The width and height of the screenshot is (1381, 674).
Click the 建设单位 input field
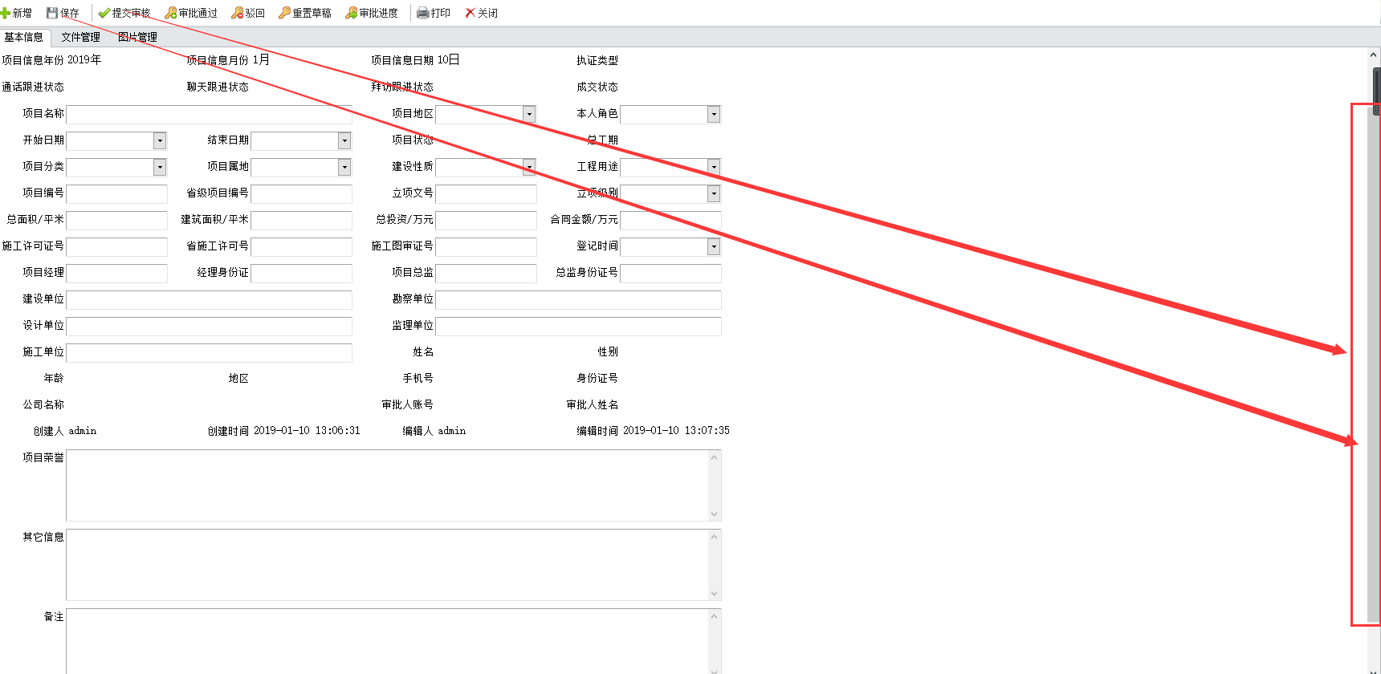pos(209,299)
